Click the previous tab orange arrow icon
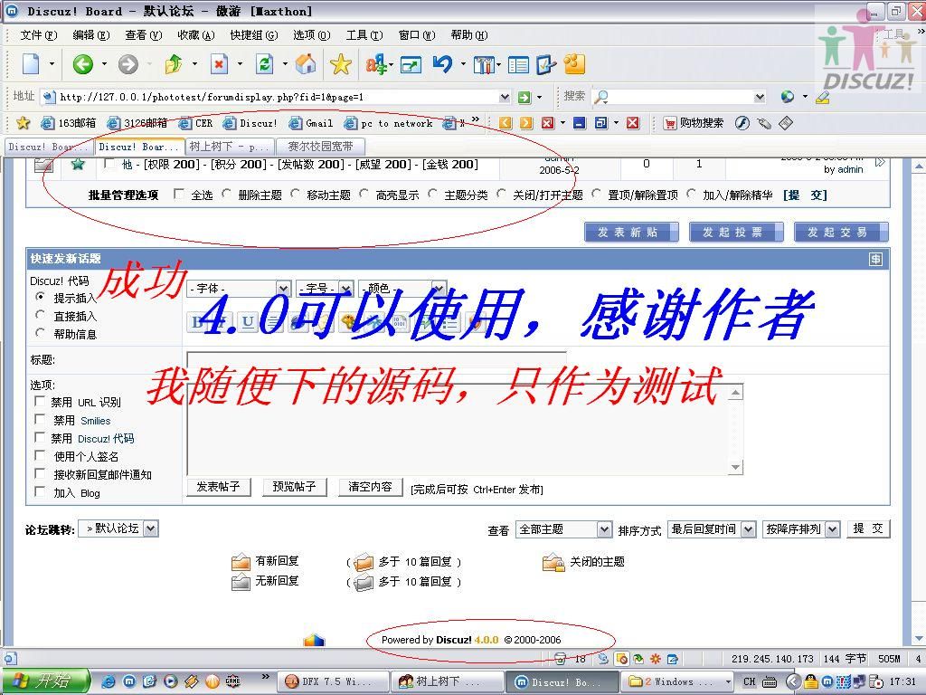Screen dimensions: 926x695 tap(505, 123)
